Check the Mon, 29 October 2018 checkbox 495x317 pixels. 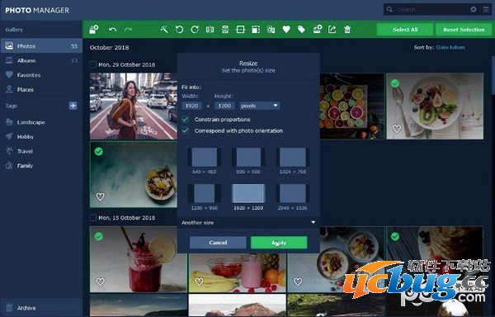pos(92,64)
